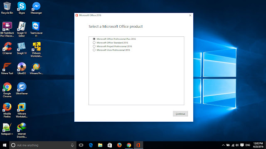The image size is (266, 149).
Task: Click the battery icon in system tray
Action: (228, 145)
